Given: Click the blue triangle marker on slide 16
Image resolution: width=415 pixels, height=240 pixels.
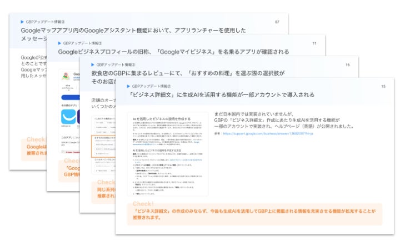Looking at the screenshot, I should [93, 64].
